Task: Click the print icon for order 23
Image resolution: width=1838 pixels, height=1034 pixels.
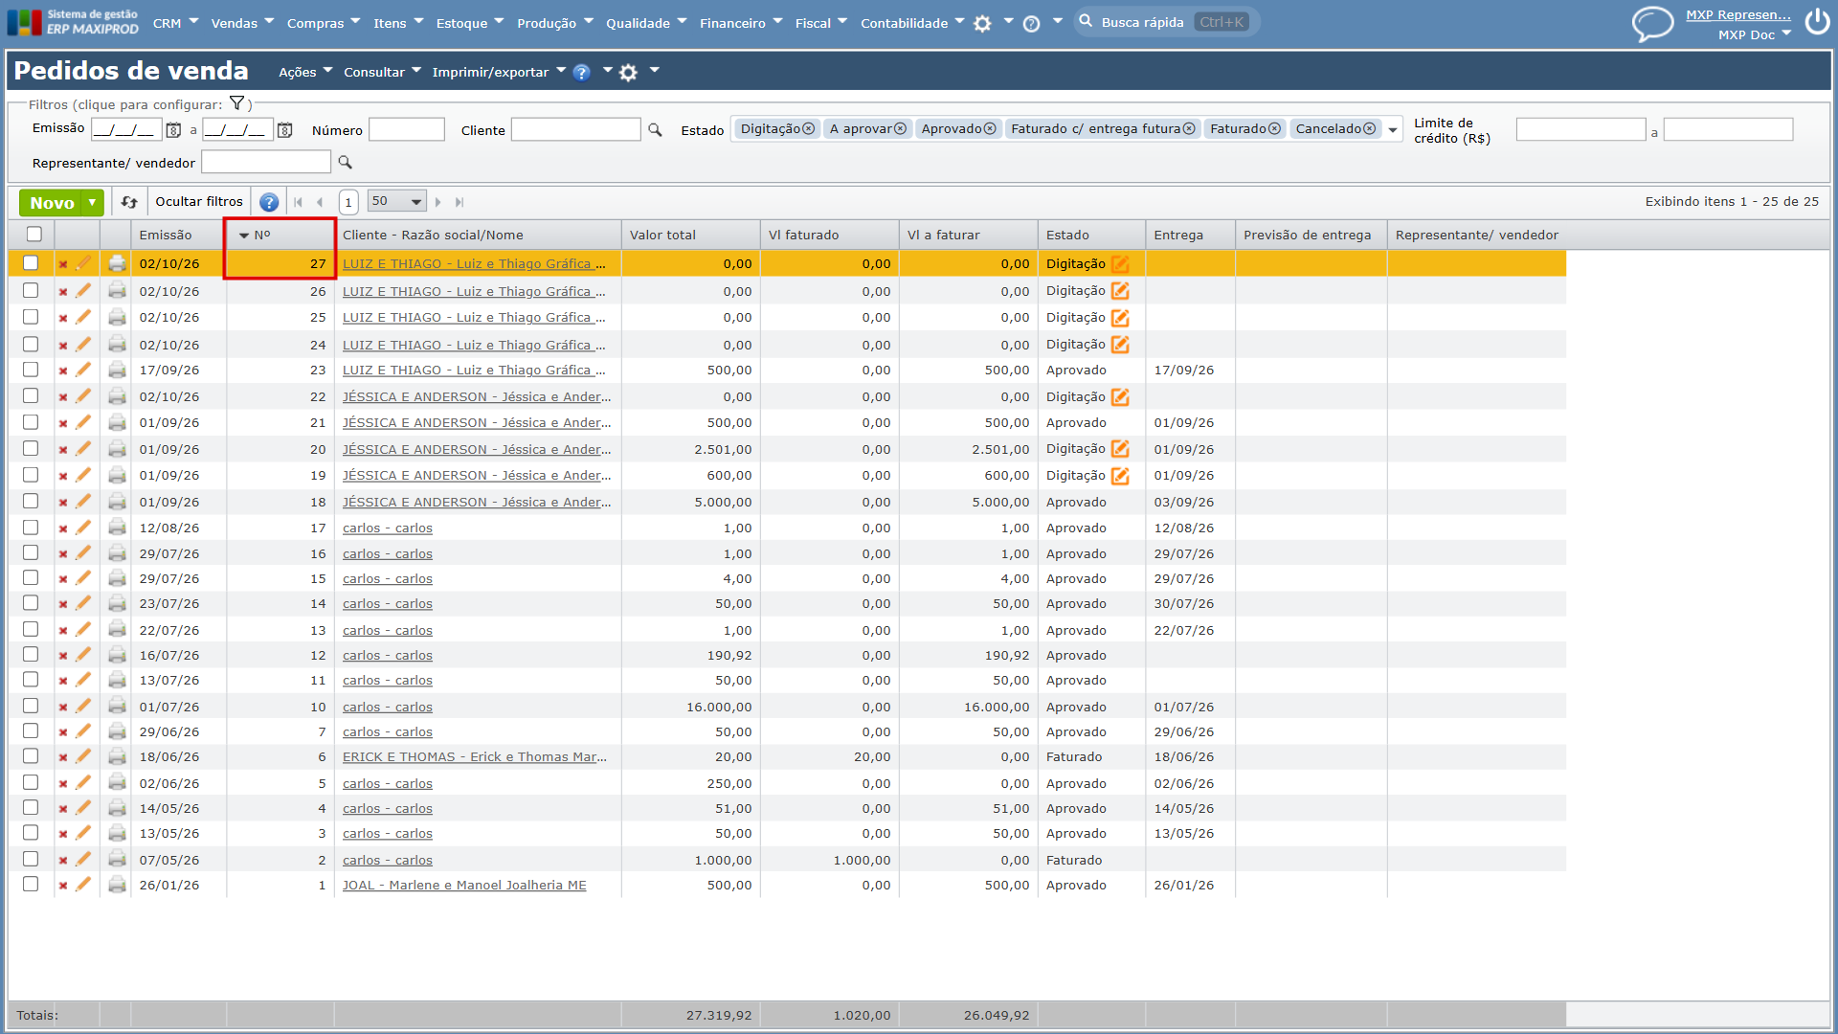Action: (x=117, y=370)
